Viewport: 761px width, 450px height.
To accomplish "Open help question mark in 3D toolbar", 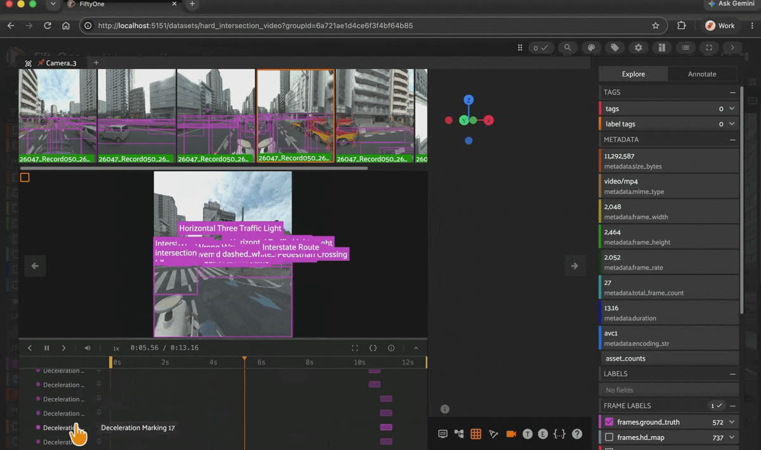I will [577, 434].
